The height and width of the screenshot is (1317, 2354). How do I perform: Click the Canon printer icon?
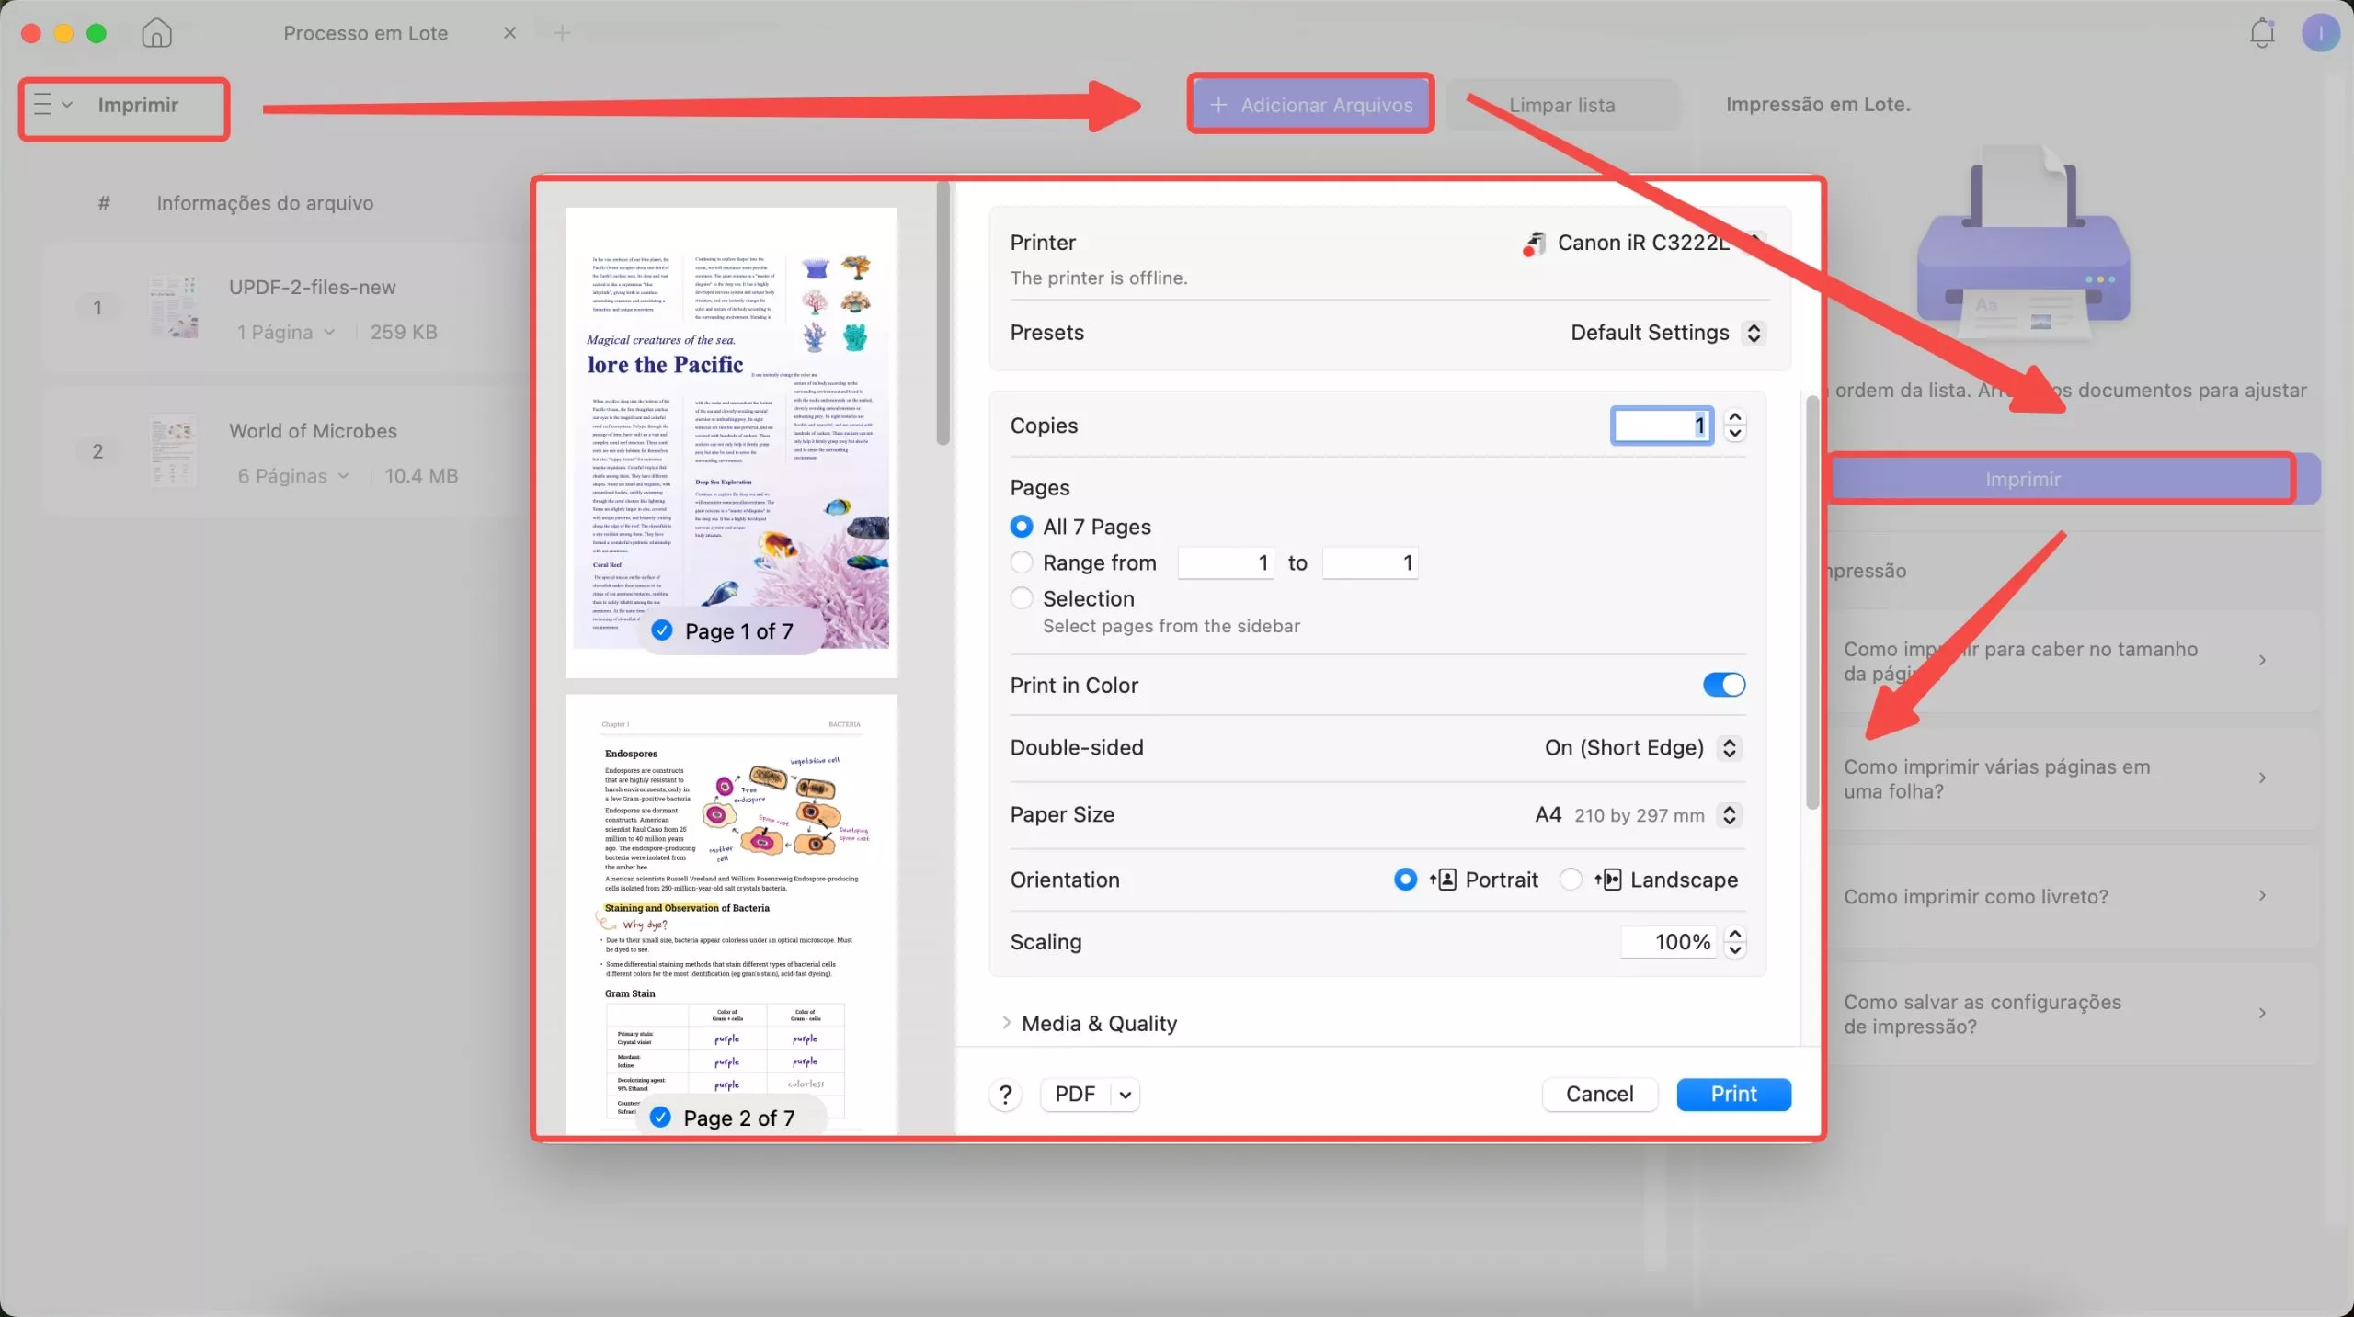[x=1533, y=244]
